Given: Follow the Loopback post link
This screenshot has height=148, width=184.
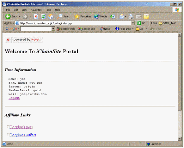Looking at the screenshot, I should tap(21, 127).
